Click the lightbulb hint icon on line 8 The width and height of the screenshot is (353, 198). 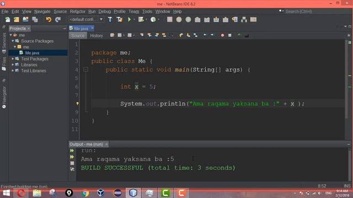click(77, 103)
